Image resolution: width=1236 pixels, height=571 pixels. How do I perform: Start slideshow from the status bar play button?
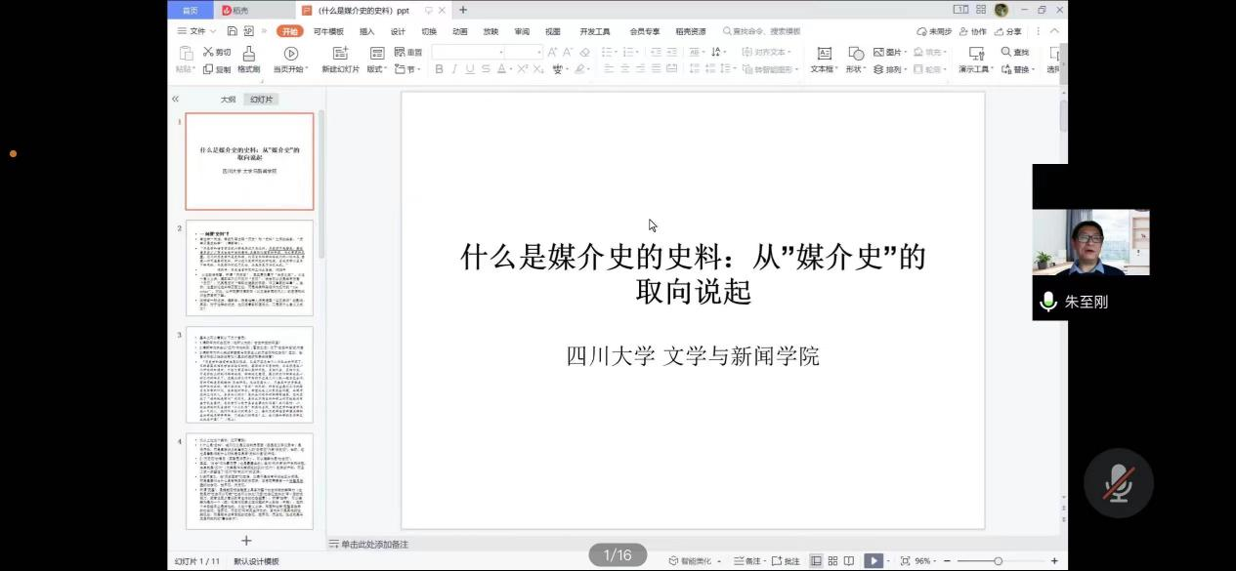click(874, 560)
